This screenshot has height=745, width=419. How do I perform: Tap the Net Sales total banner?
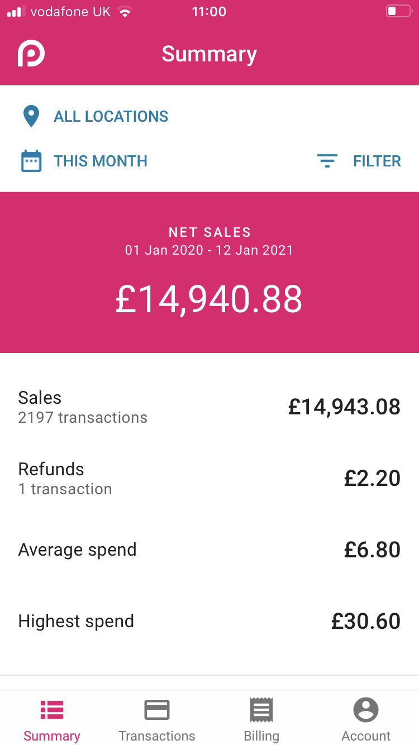[209, 273]
